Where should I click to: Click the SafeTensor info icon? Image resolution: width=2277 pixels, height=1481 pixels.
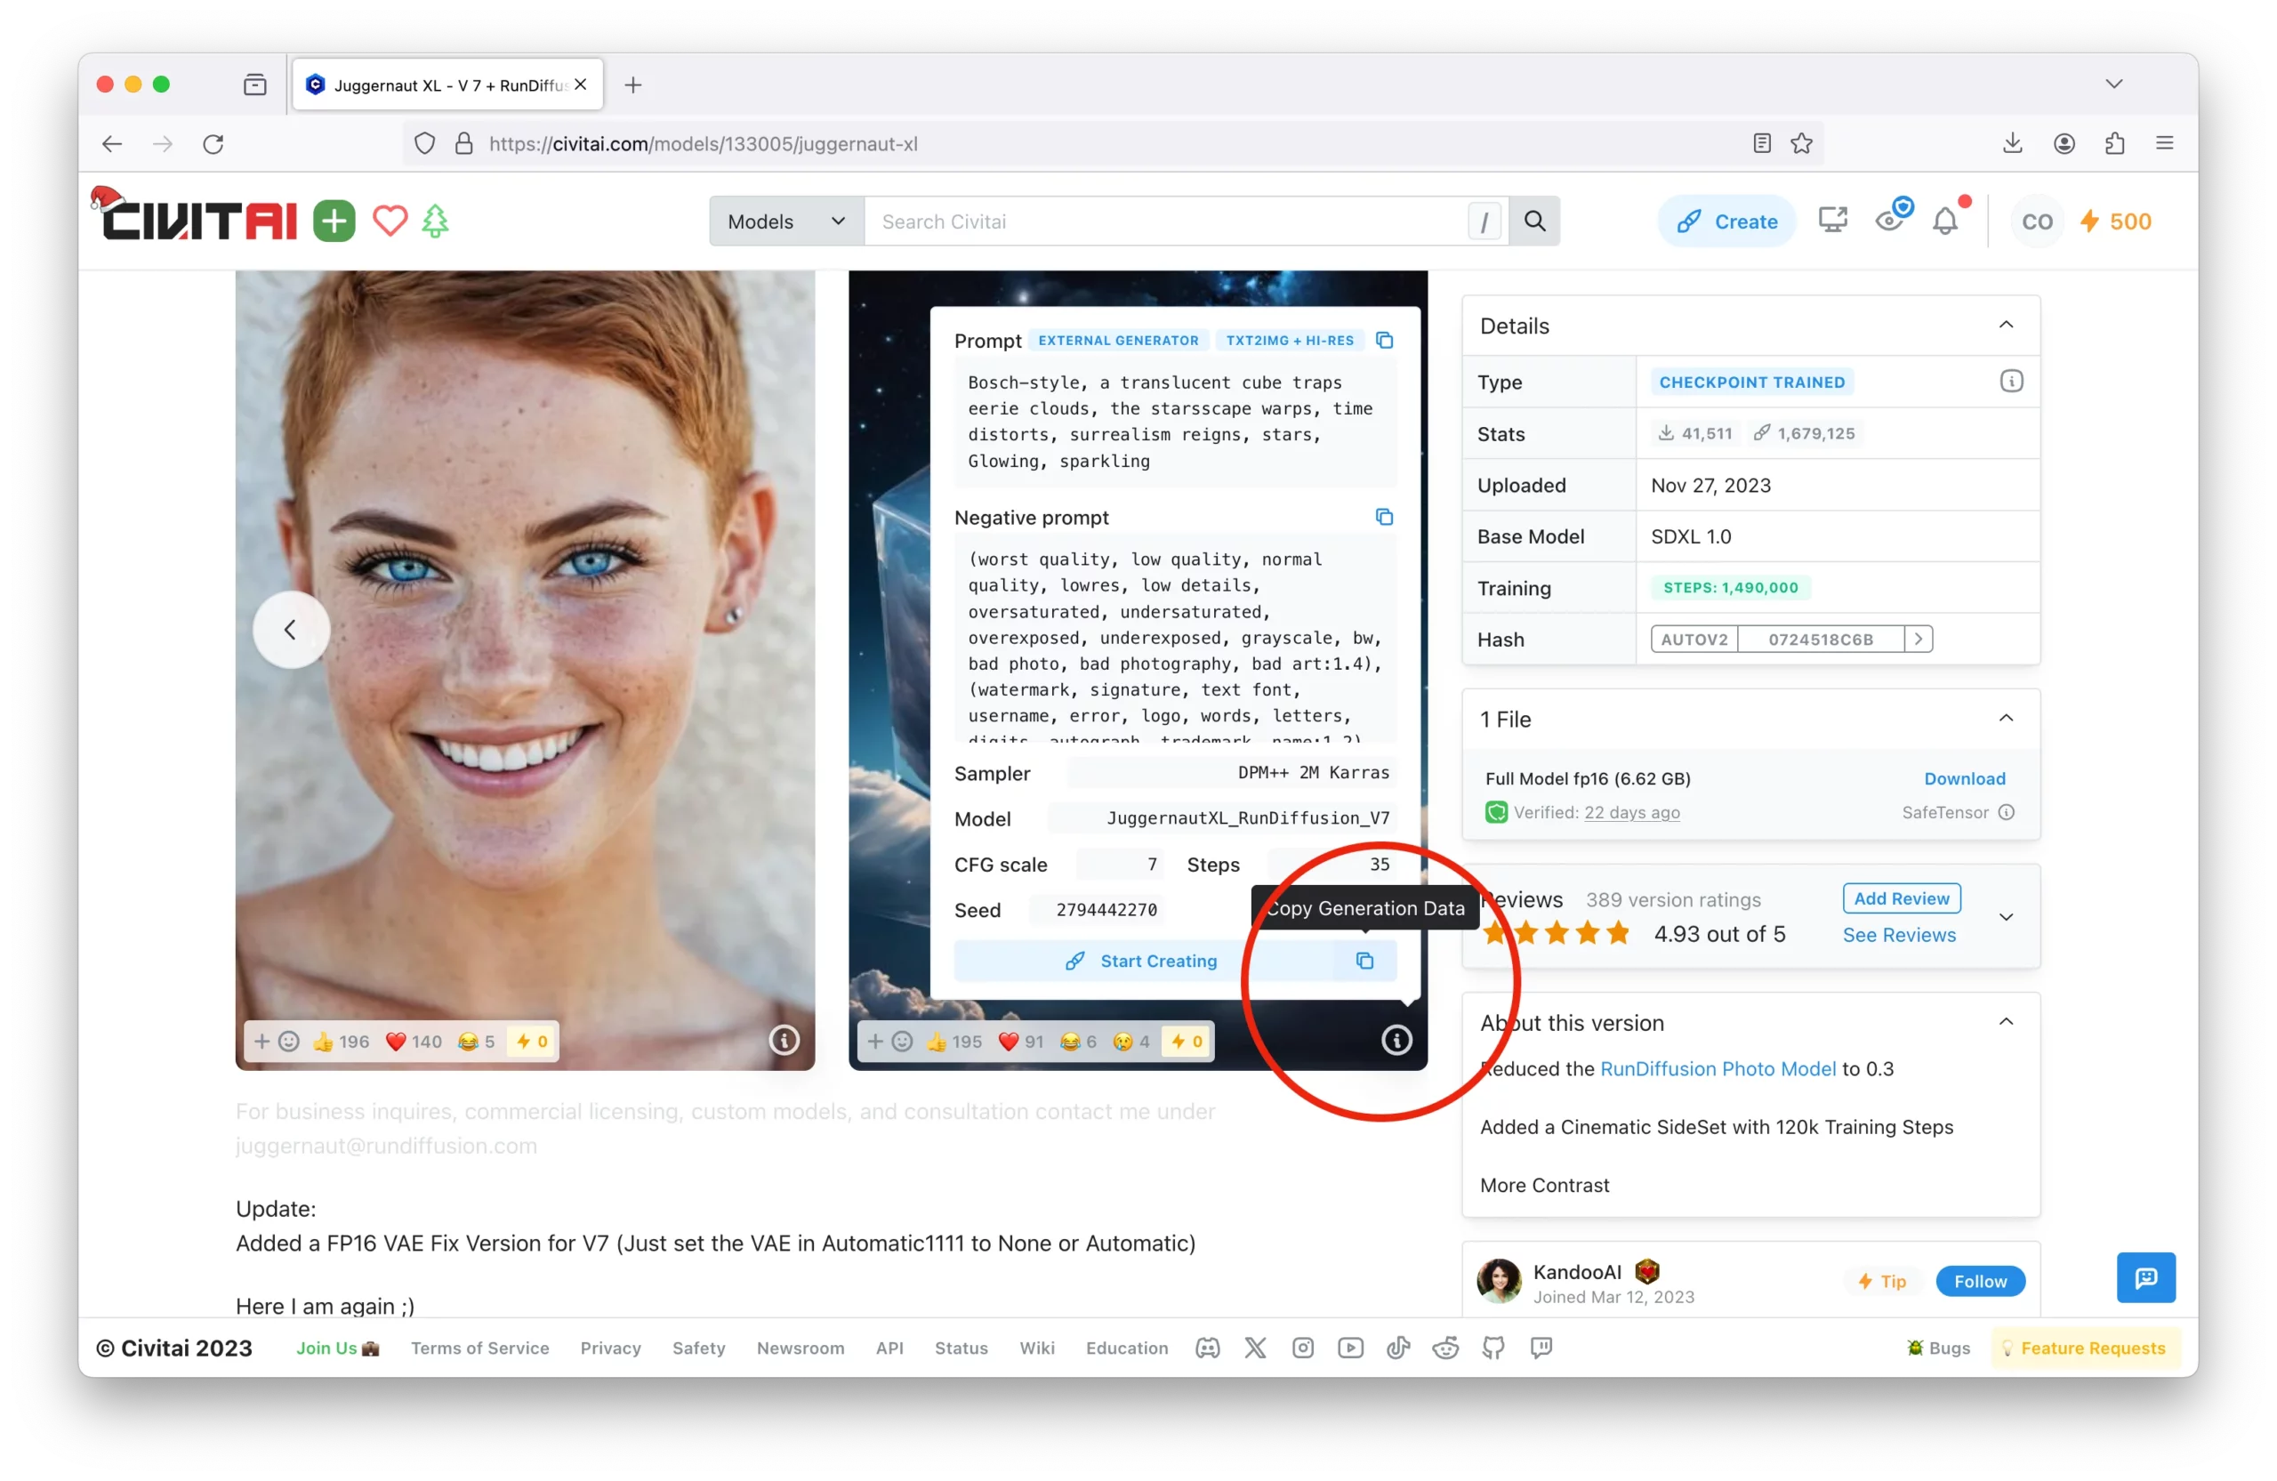(x=2007, y=813)
